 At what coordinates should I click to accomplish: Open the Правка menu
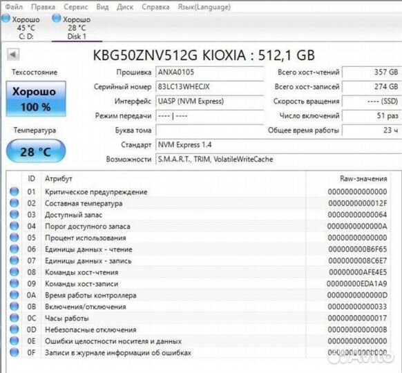43,7
